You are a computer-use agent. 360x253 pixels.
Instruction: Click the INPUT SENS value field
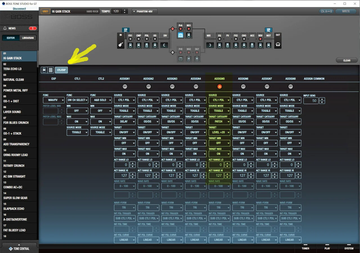(x=311, y=101)
